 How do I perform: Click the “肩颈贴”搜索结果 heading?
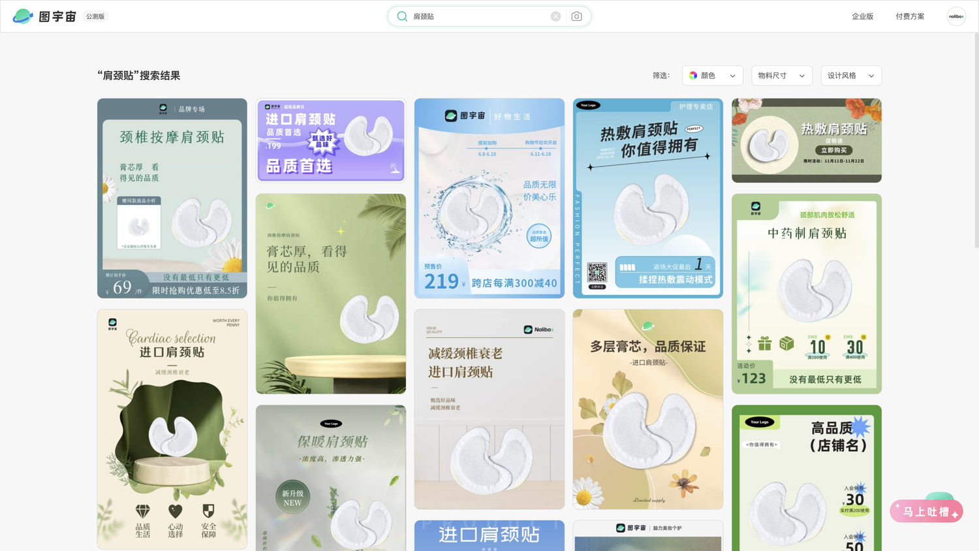coord(139,76)
